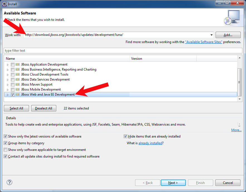This screenshot has height=192, width=246.
Task: Click the help question mark icon
Action: click(x=9, y=182)
